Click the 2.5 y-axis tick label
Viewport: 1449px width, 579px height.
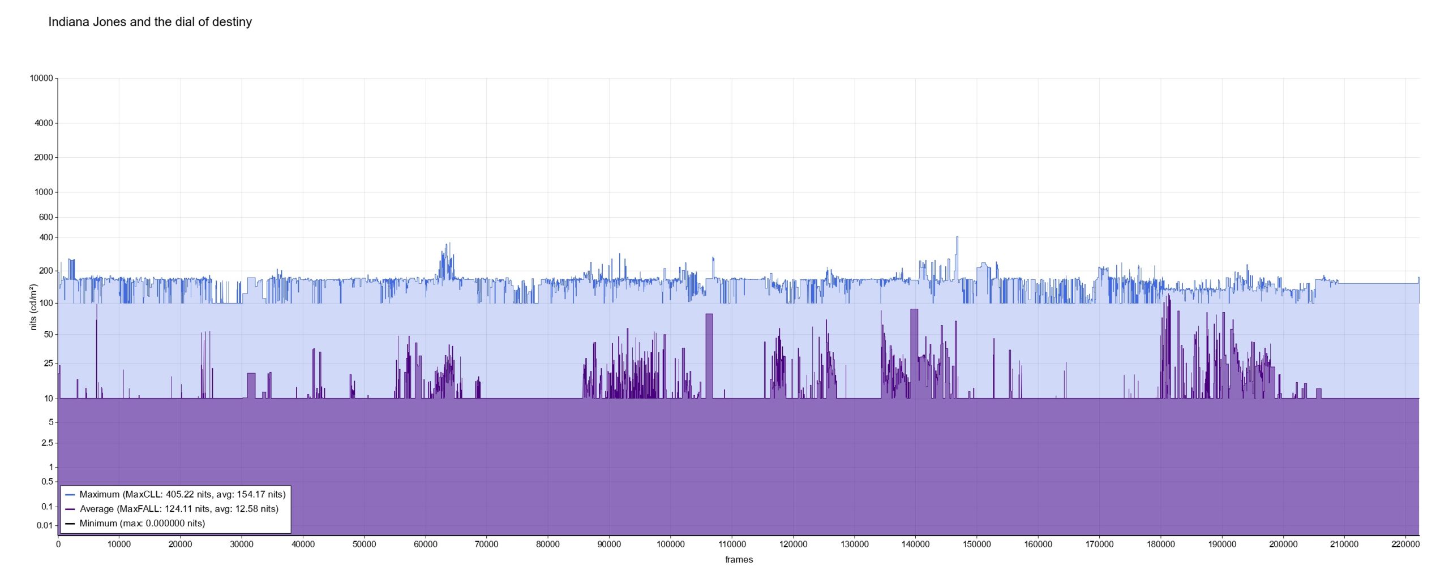[47, 443]
